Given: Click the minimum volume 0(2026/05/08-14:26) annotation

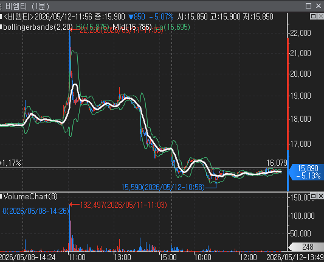Looking at the screenshot, I should pyautogui.click(x=35, y=211).
